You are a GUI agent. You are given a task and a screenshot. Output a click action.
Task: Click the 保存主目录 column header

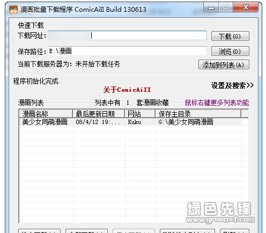pyautogui.click(x=198, y=114)
